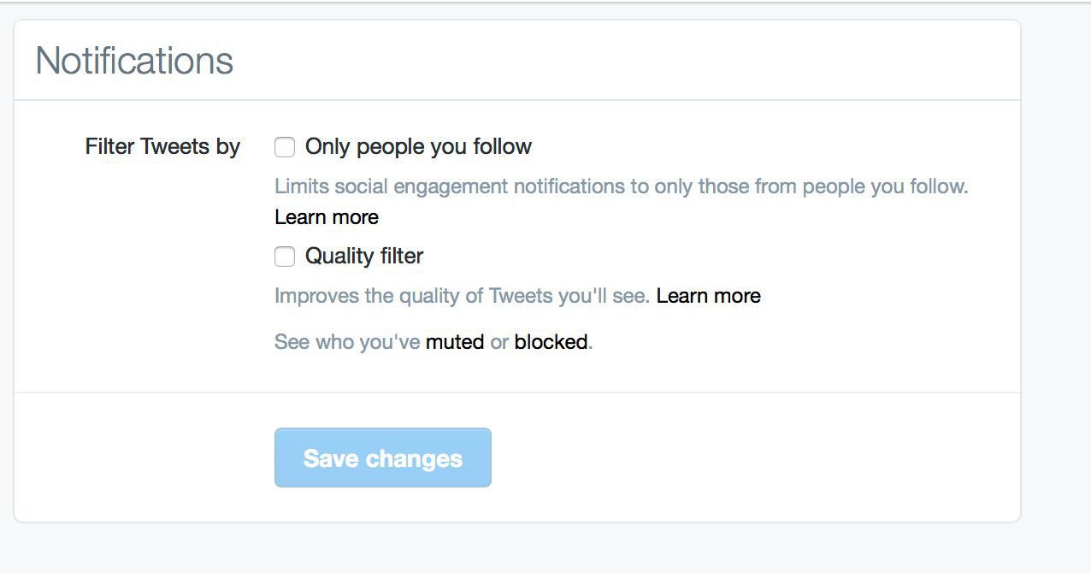
Task: Click the word "or" between muted and blocked
Action: pos(499,342)
